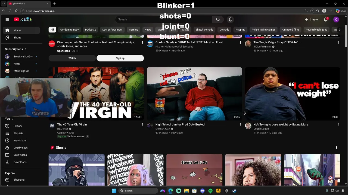Open the purple C account avatar
This screenshot has height=195, width=348.
pos(336,19)
